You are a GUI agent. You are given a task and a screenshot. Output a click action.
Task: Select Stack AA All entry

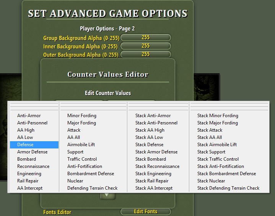(229, 137)
